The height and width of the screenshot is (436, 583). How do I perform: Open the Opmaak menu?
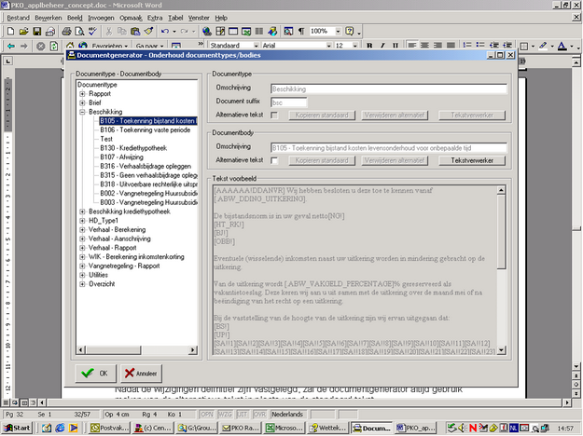129,17
